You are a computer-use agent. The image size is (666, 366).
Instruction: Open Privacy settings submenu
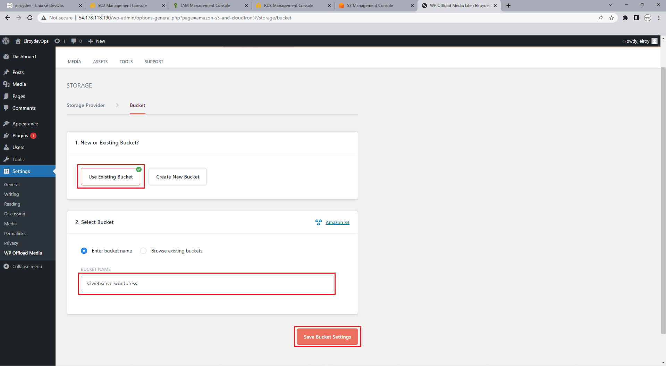(11, 243)
